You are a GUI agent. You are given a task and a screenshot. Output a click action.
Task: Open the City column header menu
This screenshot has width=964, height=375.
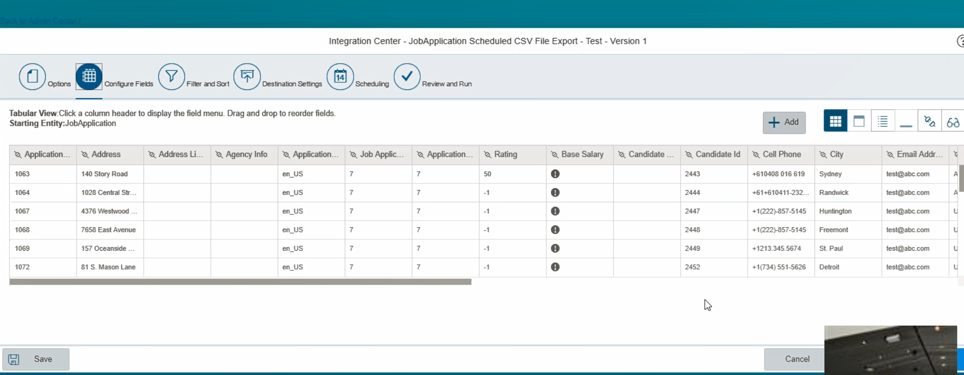[849, 154]
